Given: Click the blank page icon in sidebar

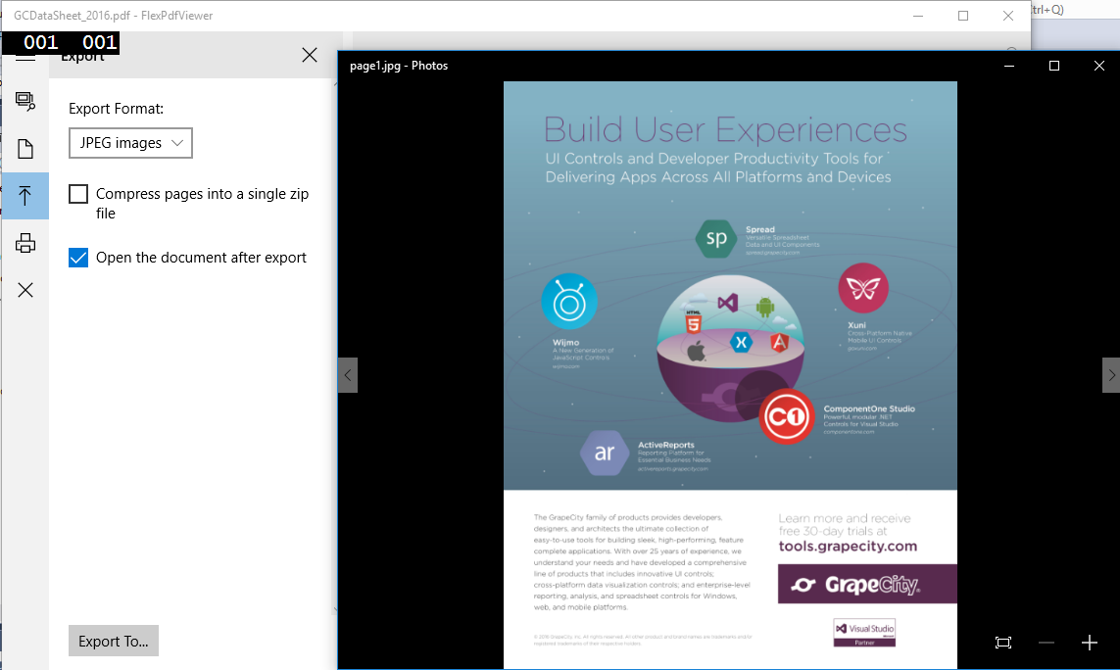Looking at the screenshot, I should (25, 149).
